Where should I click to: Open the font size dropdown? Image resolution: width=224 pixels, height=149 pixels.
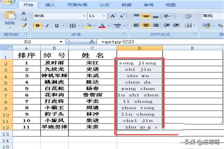(103, 16)
